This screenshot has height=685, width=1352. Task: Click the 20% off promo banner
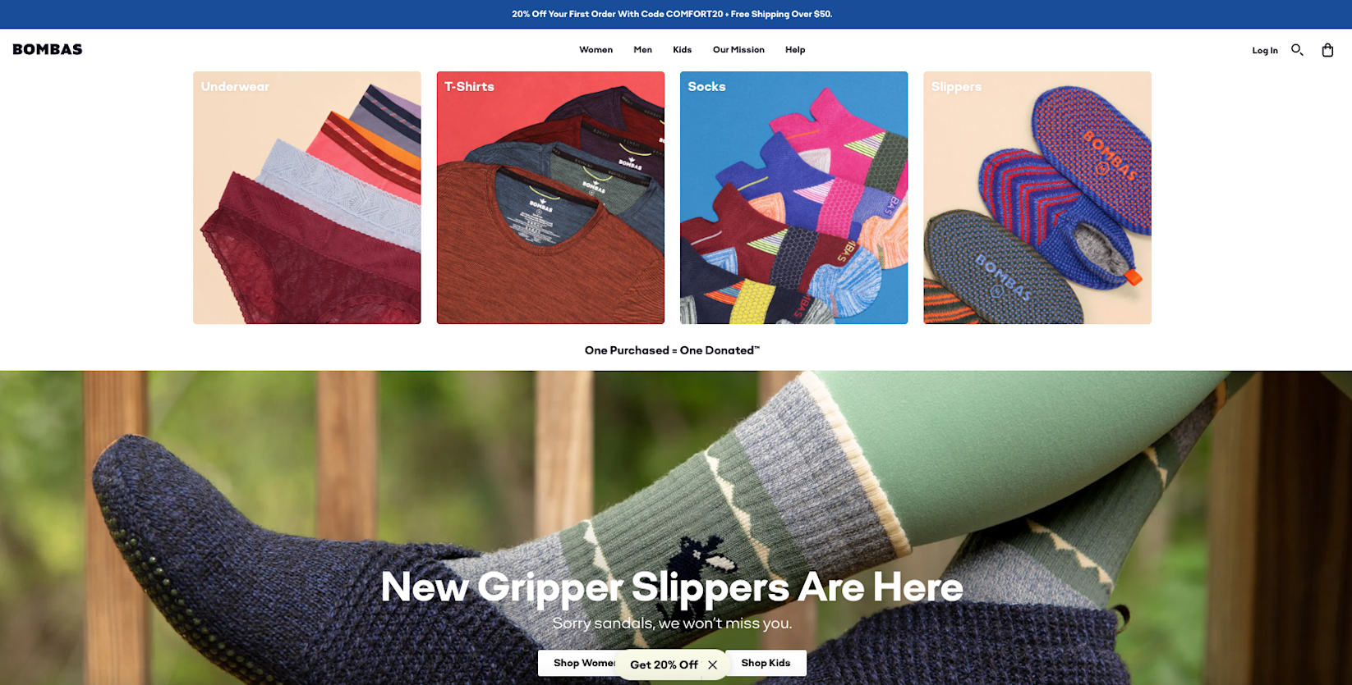click(x=672, y=14)
